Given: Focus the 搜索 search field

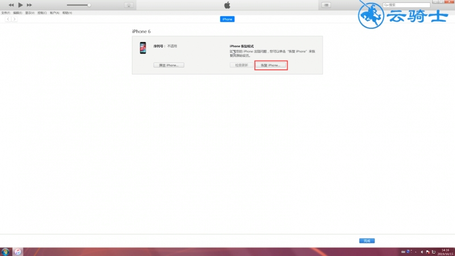Looking at the screenshot, I should pos(406,5).
